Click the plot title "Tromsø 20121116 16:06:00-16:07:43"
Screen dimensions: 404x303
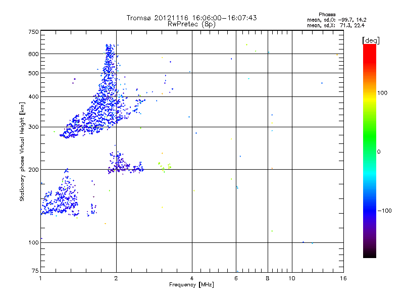pyautogui.click(x=191, y=18)
